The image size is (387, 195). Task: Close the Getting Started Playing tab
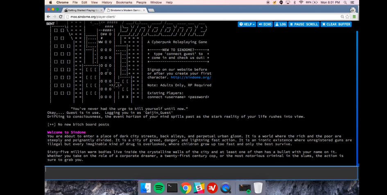pos(101,10)
